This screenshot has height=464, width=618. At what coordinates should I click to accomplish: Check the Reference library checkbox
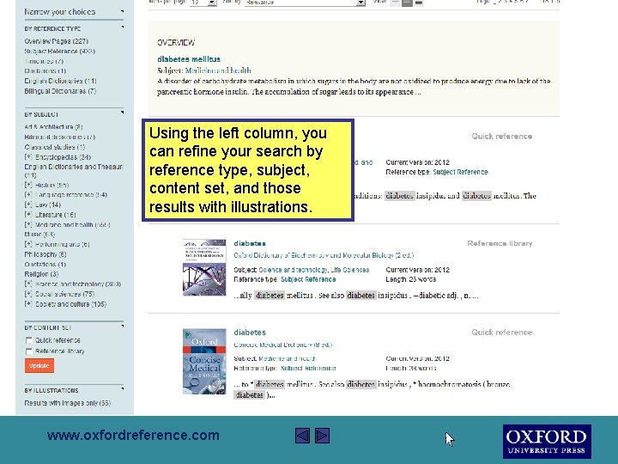pos(28,351)
